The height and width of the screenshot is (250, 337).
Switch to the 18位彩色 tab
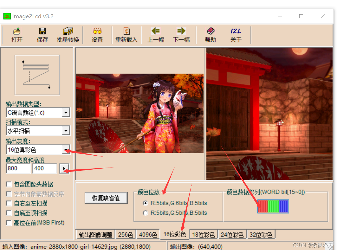[204, 235]
